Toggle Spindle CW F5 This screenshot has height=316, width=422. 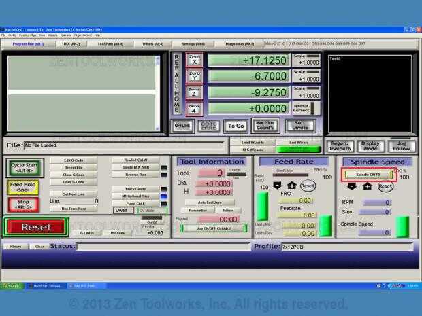pos(369,175)
